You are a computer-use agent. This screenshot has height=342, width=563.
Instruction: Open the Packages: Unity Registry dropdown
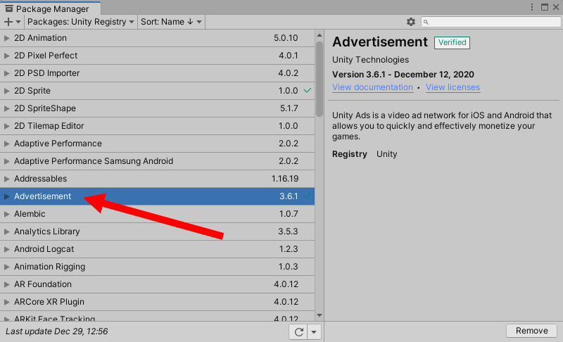pos(81,22)
